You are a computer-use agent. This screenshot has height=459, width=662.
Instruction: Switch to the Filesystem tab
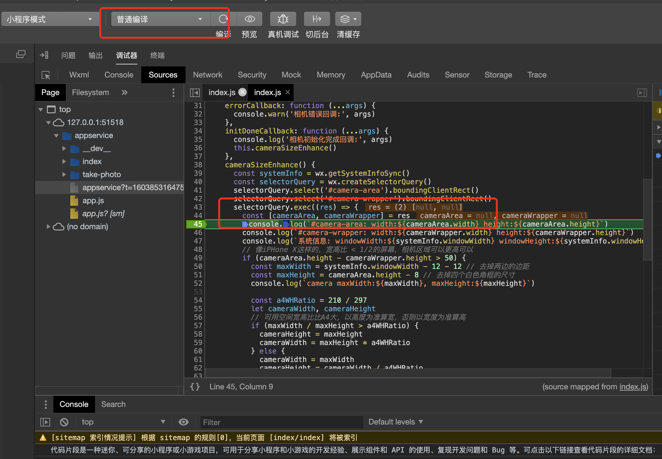point(90,92)
